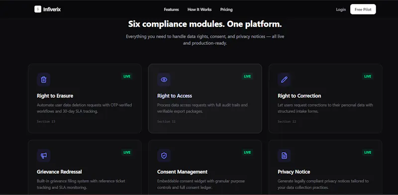Click the LIVE badge on Grievance Redressal
398x195 pixels.
(127, 152)
